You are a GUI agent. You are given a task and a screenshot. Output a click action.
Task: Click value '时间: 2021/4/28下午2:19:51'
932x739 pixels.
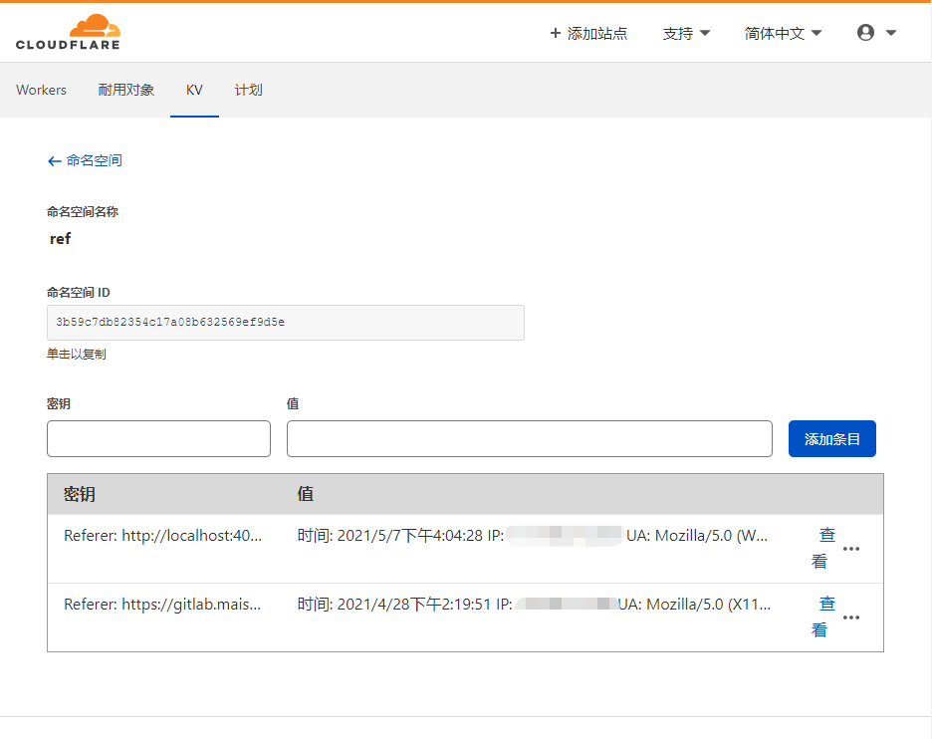tap(394, 605)
